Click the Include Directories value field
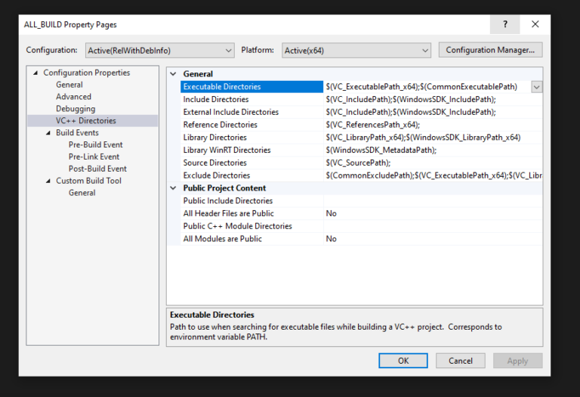This screenshot has height=397, width=580. [433, 99]
